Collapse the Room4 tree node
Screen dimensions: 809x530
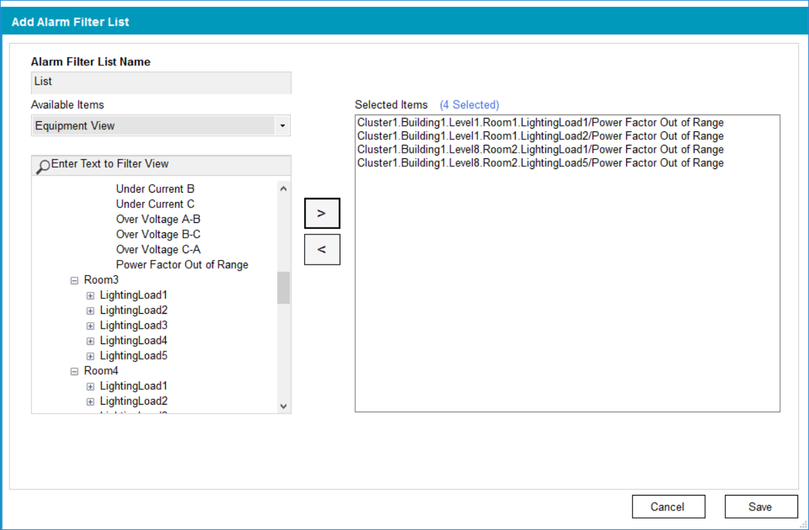click(74, 371)
